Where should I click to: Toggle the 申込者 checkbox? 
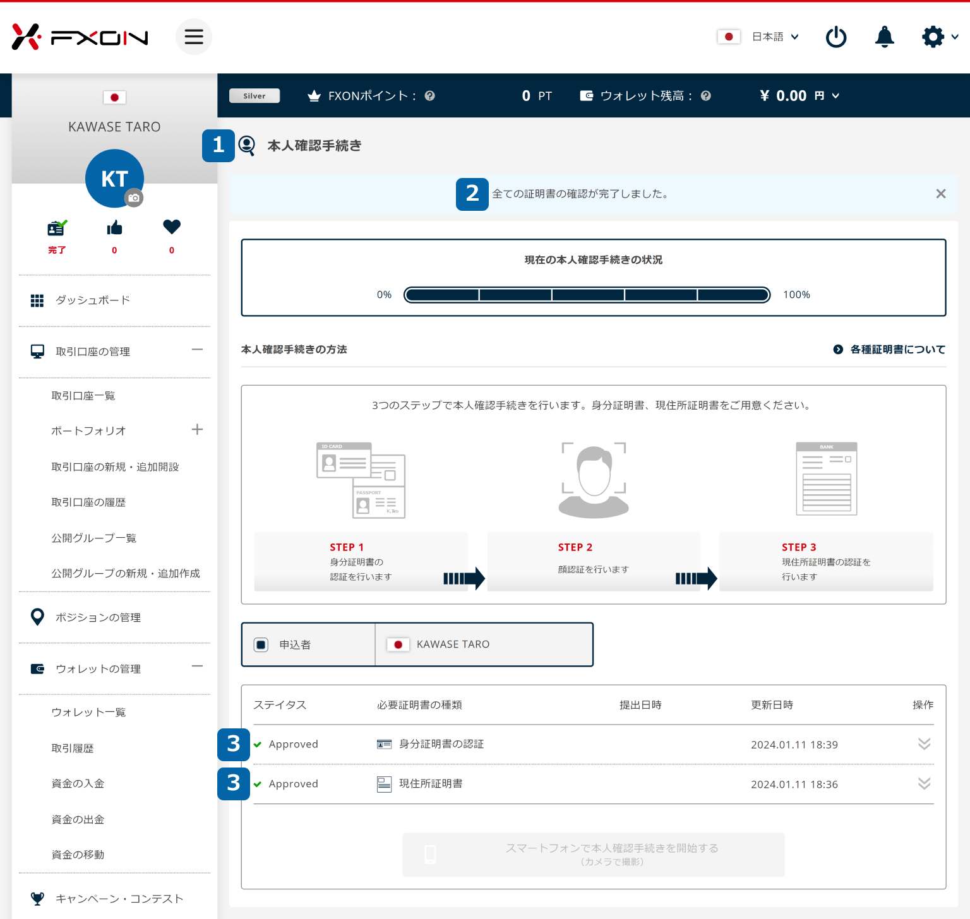click(261, 644)
